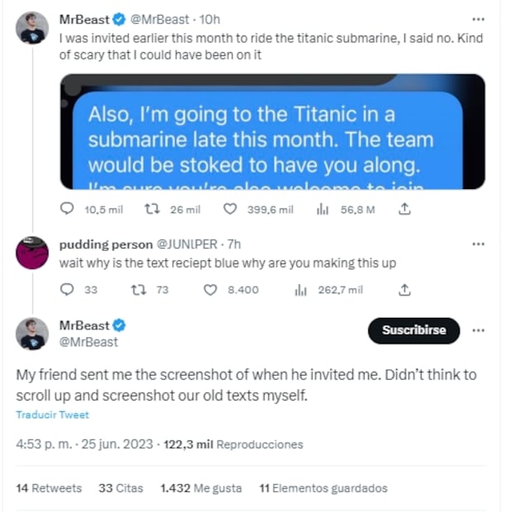This screenshot has height=512, width=505.
Task: Reply to MrBeast's Titanic submarine tweet
Action: 68,210
